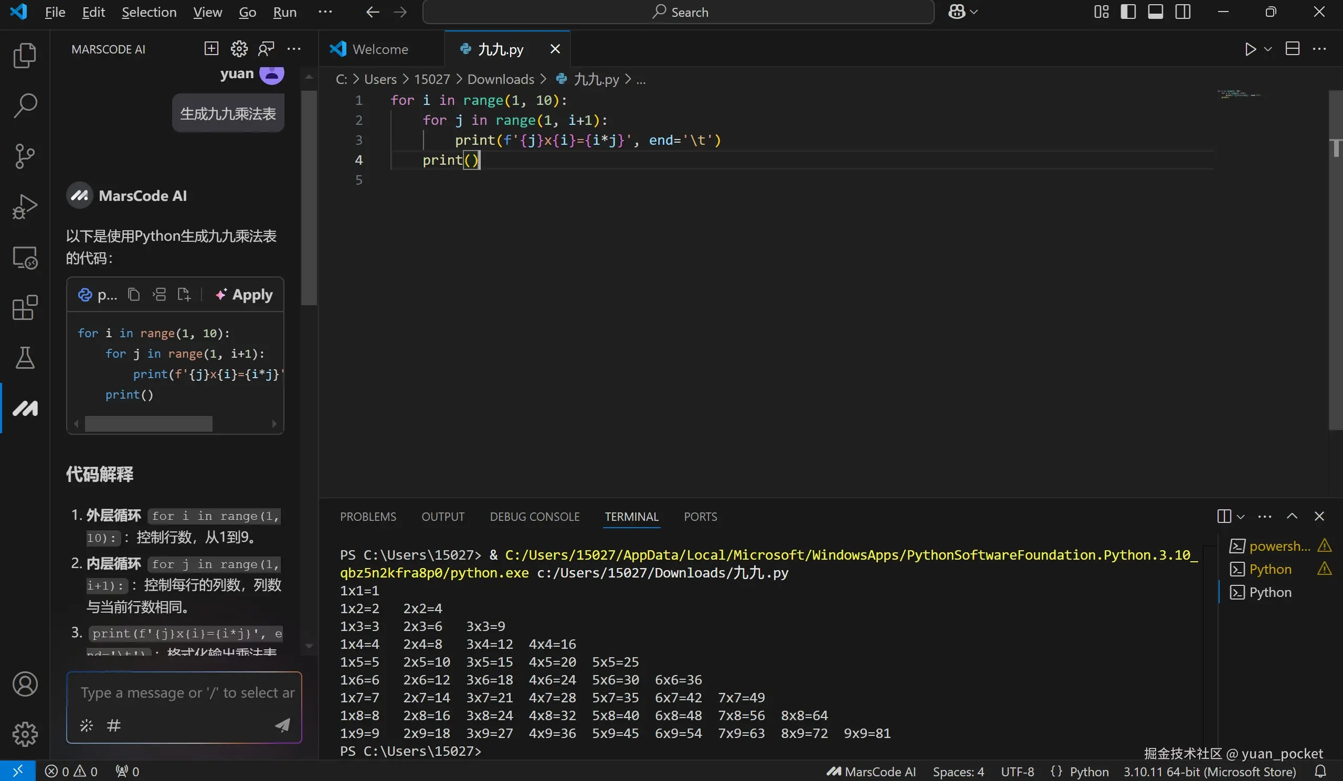Click the MarsCode AI activity bar icon
The image size is (1343, 781).
click(25, 409)
